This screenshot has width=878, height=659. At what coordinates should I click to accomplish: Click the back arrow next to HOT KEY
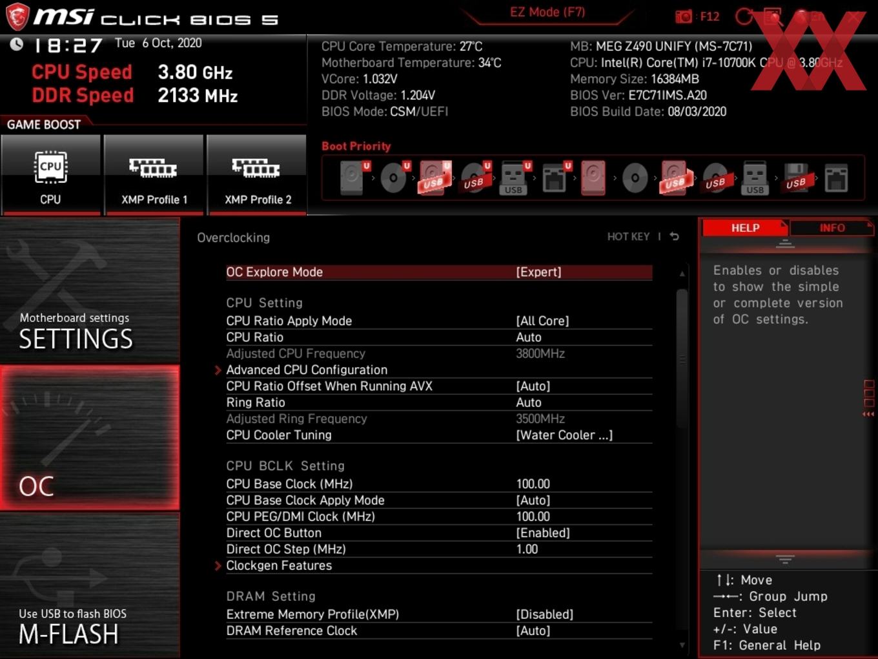674,236
